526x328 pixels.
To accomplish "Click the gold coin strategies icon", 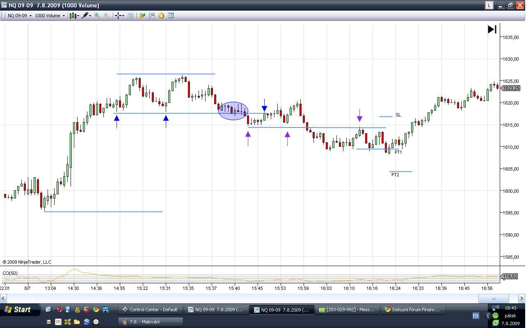I will [161, 16].
